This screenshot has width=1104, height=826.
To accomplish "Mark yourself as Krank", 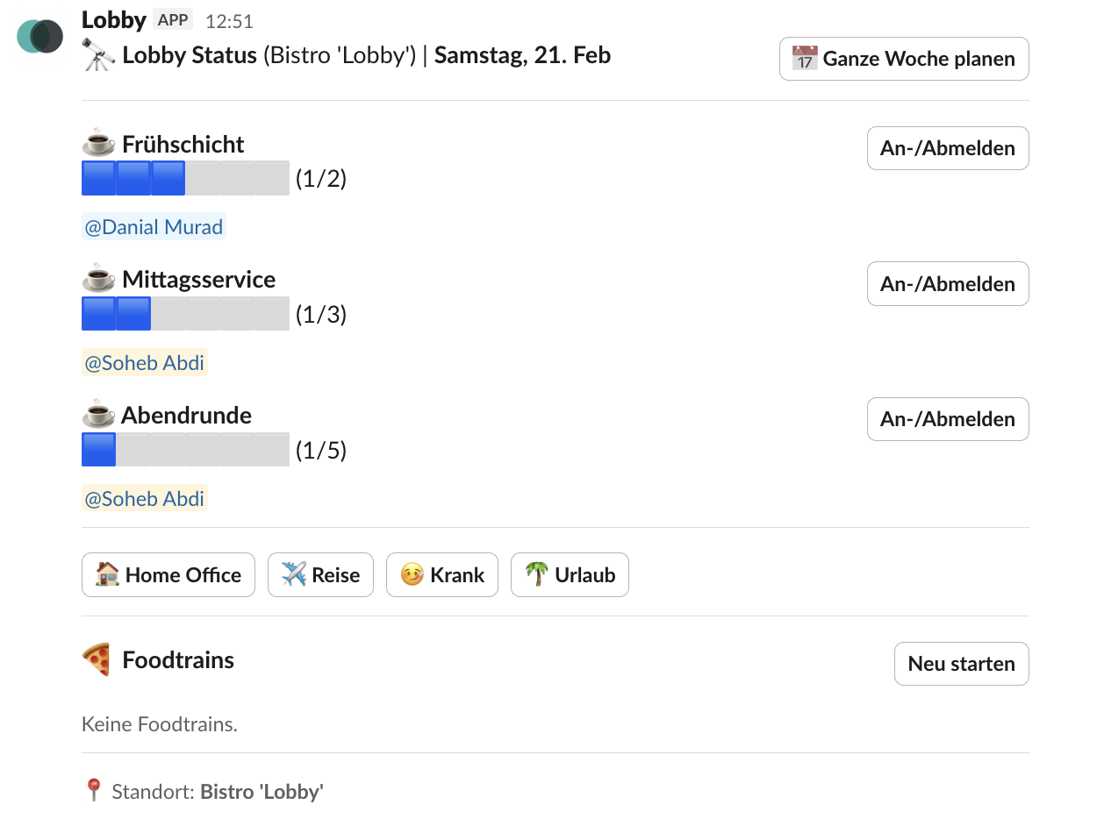I will click(x=442, y=575).
